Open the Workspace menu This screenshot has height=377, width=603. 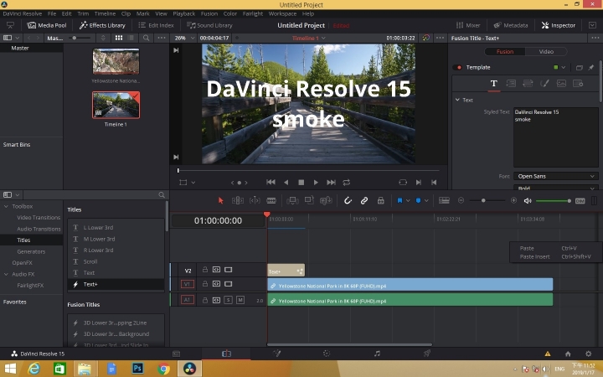coord(282,13)
